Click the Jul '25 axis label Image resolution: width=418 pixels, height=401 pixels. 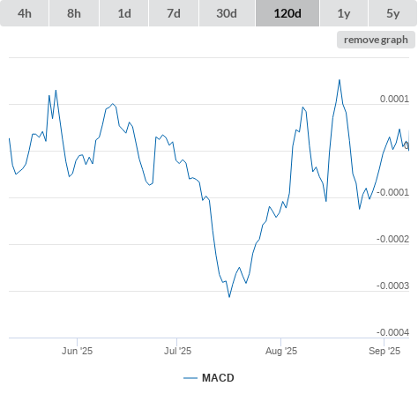point(177,351)
